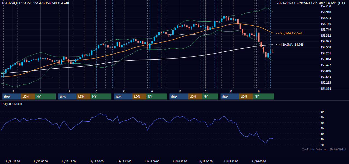
Task: Click the first day's NY session block
Action: coord(45,96)
